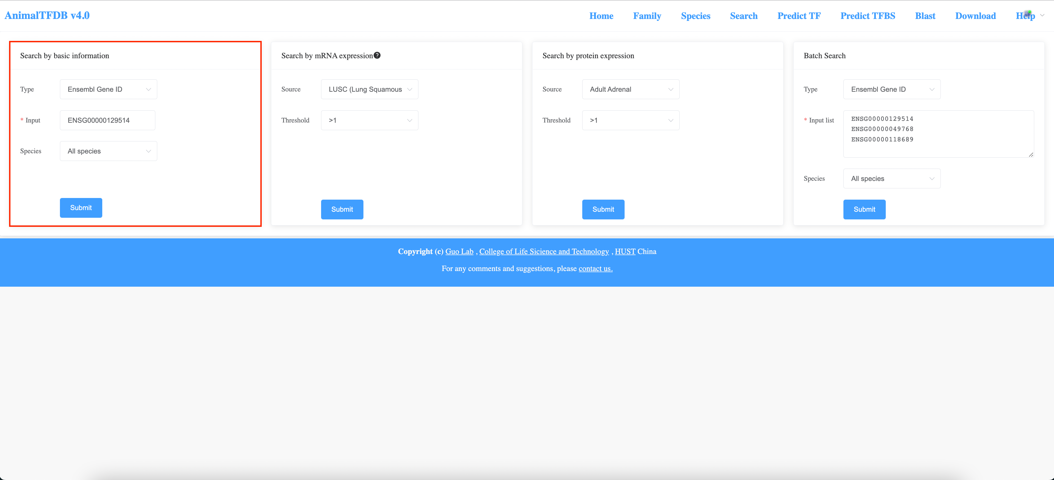Image resolution: width=1054 pixels, height=480 pixels.
Task: Go to the Family menu item
Action: coord(647,16)
